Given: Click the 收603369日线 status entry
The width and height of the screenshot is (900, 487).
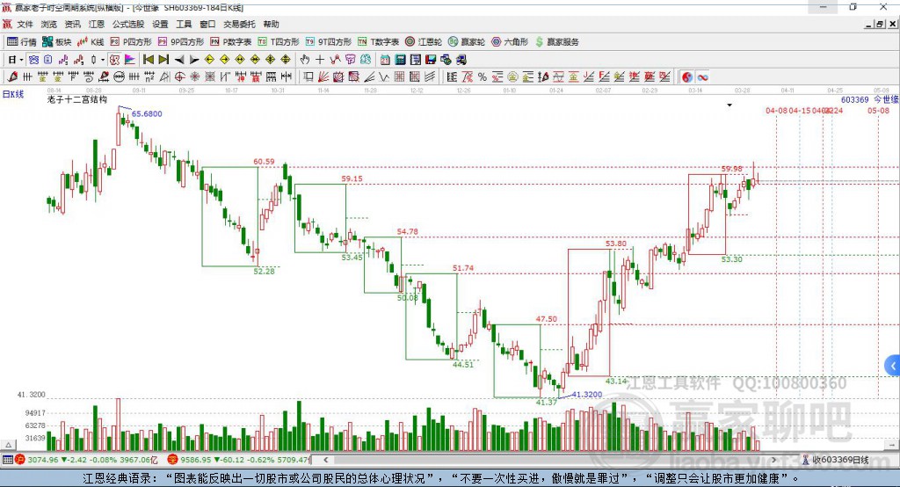Looking at the screenshot, I should 836,460.
